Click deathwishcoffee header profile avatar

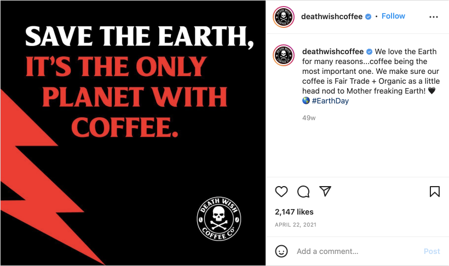coord(284,17)
